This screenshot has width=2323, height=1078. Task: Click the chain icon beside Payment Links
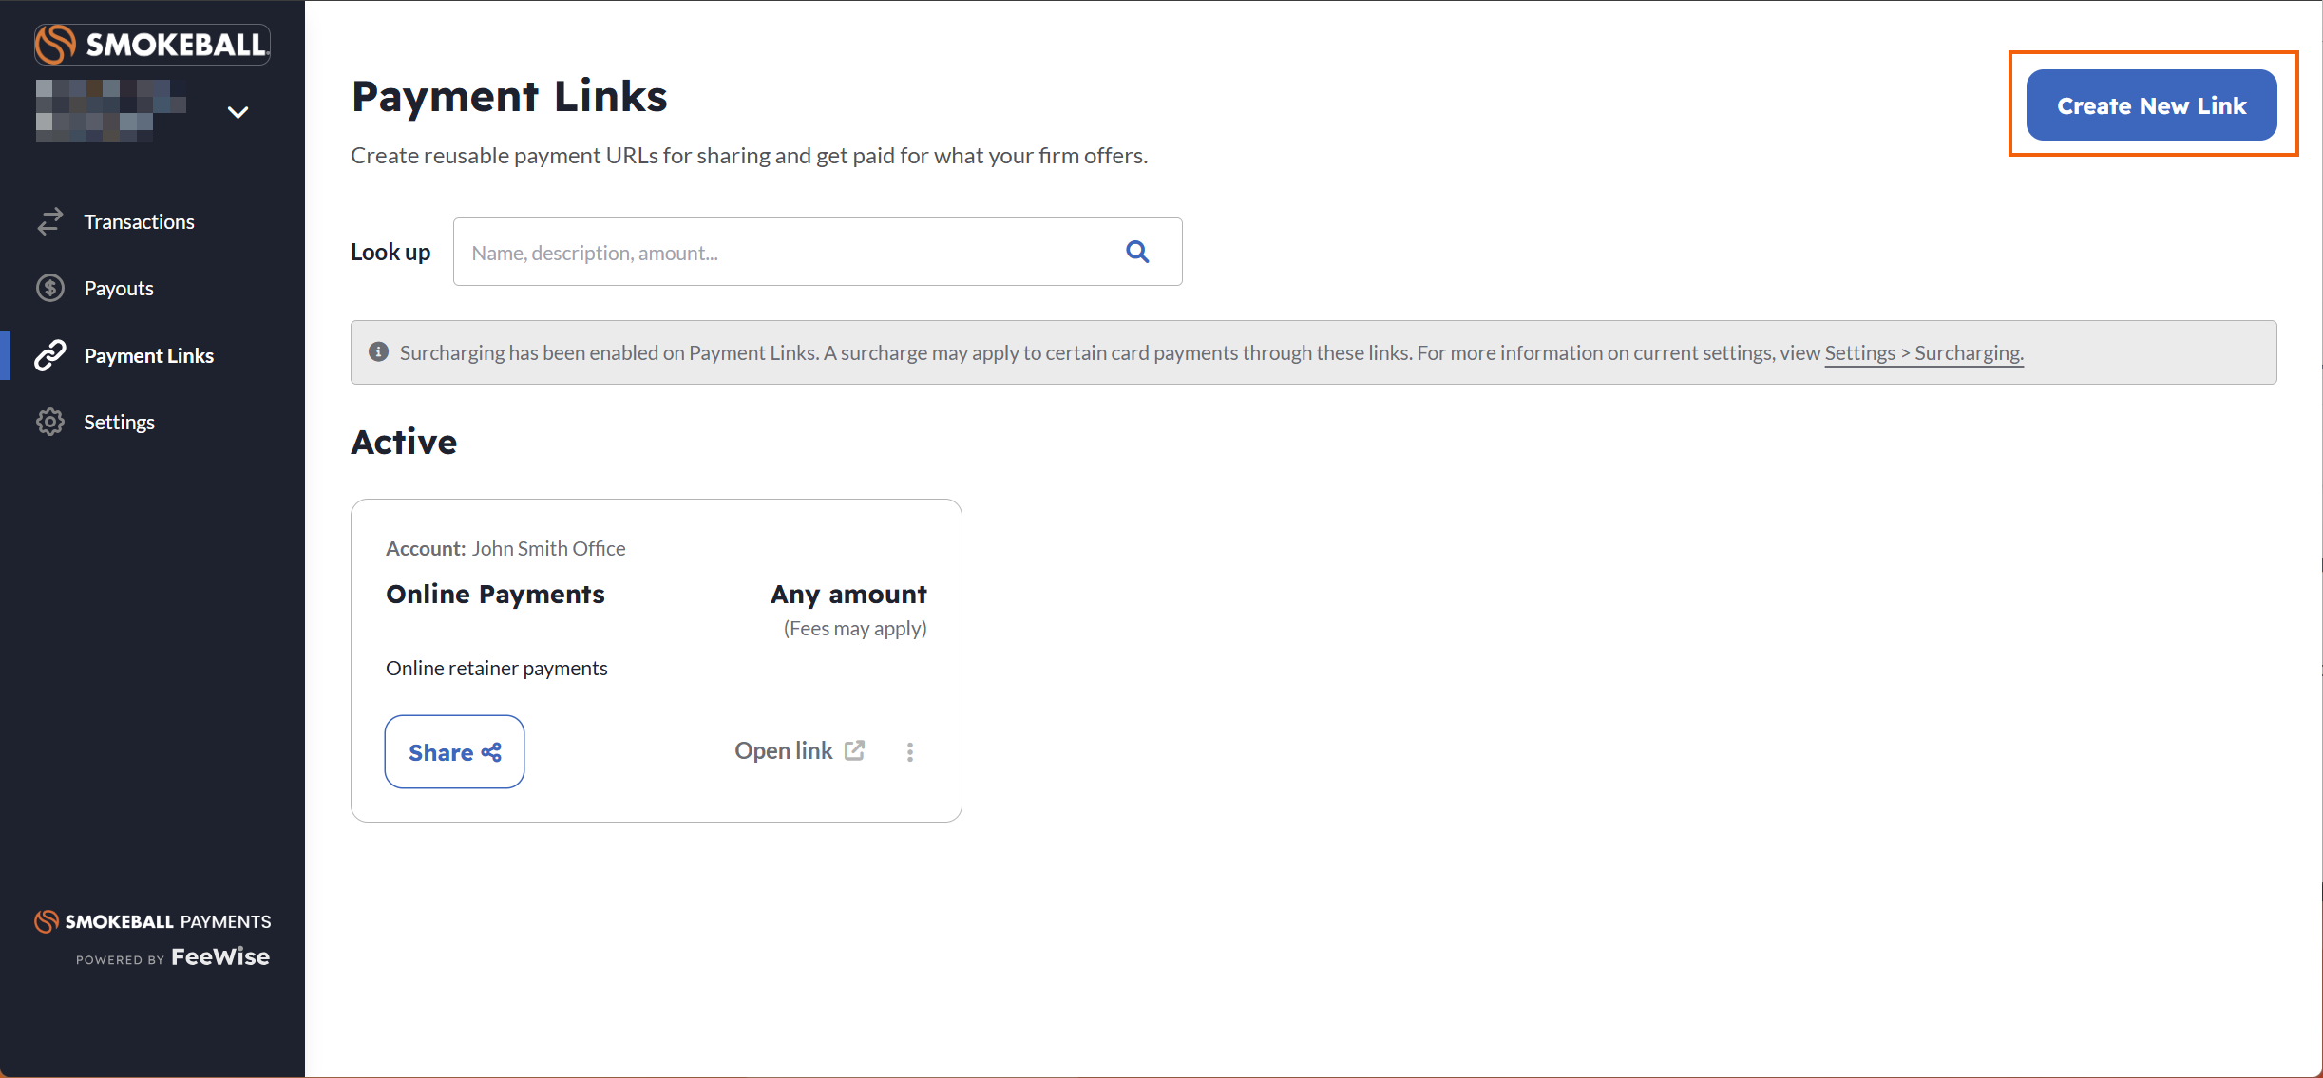(x=50, y=355)
